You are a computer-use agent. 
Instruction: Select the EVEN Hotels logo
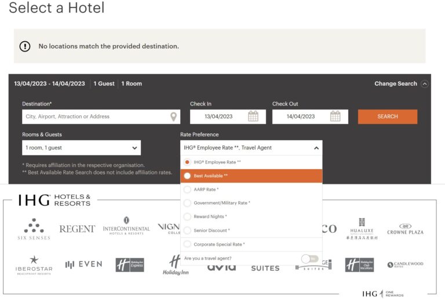pos(83,264)
